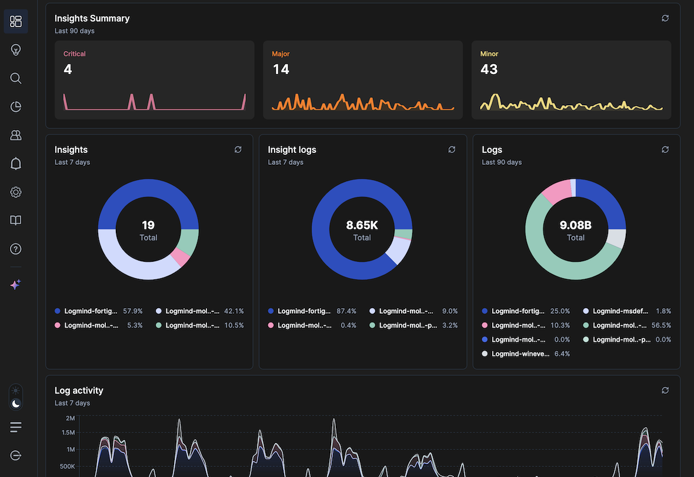
Task: Toggle Insight logs legend entry with 87.4%
Action: point(312,311)
